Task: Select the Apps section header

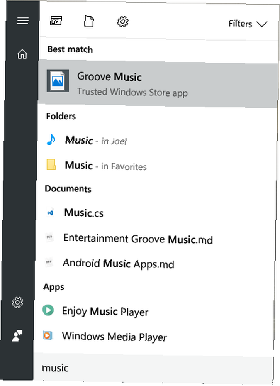Action: click(54, 287)
